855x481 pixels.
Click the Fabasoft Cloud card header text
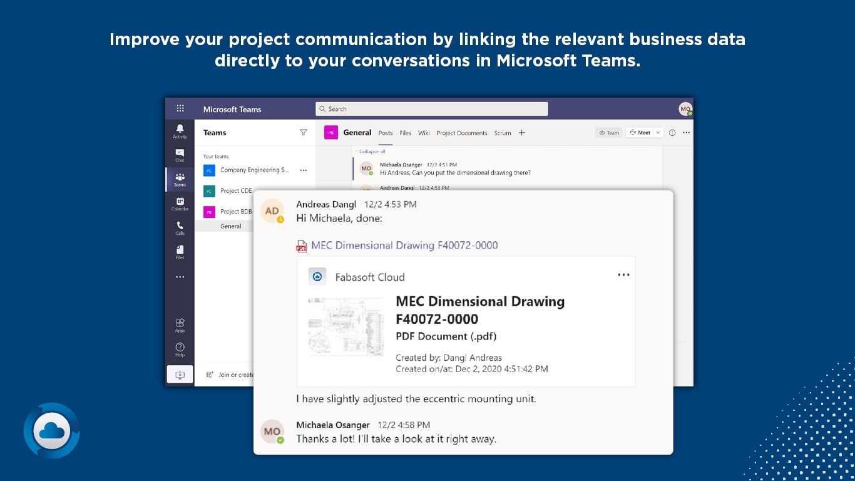point(370,277)
